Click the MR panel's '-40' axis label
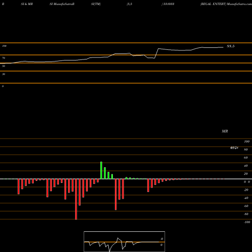 click(x=246, y=198)
